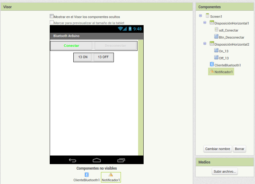The image size is (255, 184).
Task: Click the Cambiar nombre button
Action: [x=218, y=149]
